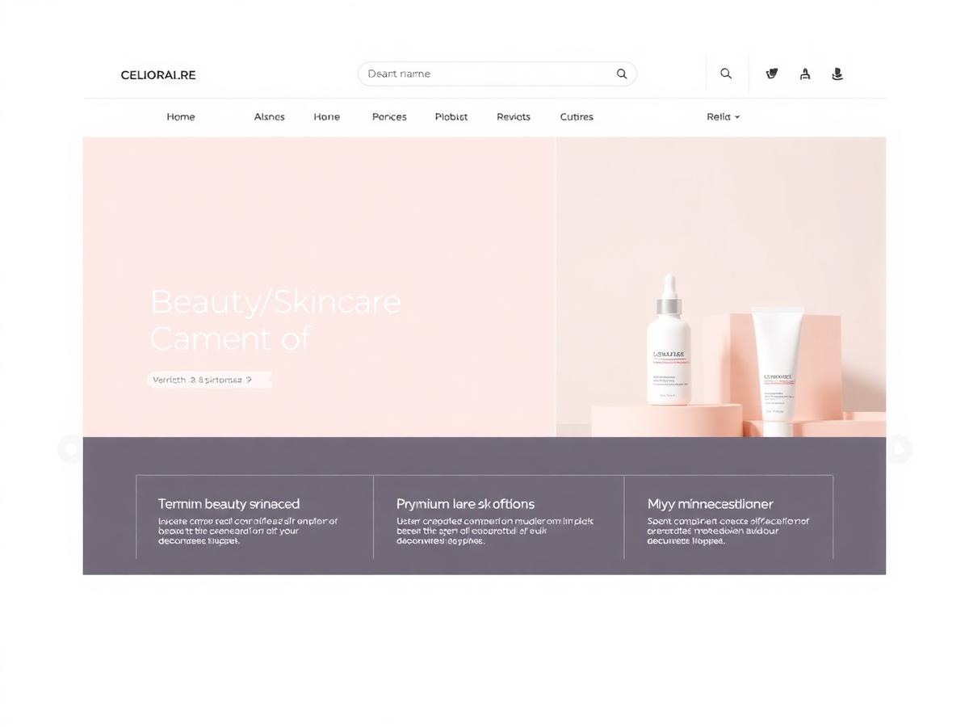
Task: Open the Myy minnecestlioner card
Action: pos(728,517)
